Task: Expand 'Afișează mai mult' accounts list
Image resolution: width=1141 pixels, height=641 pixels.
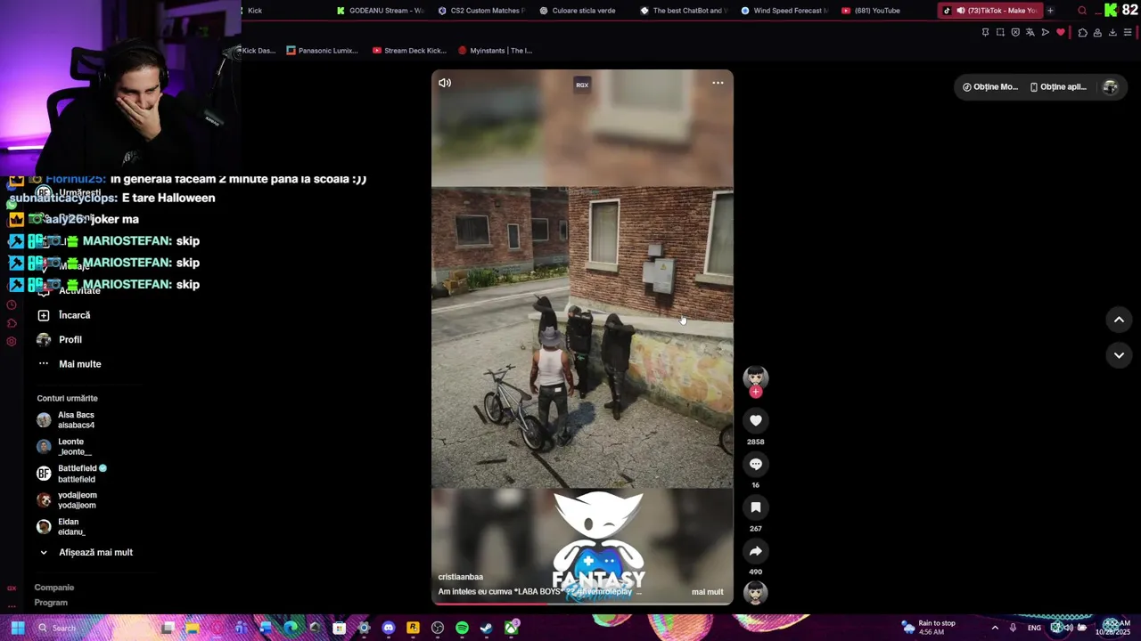Action: click(x=86, y=553)
